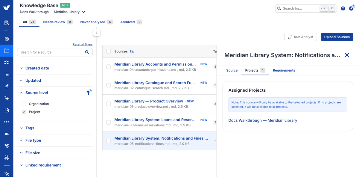Click the sort icon beside the Sources header

point(132,52)
